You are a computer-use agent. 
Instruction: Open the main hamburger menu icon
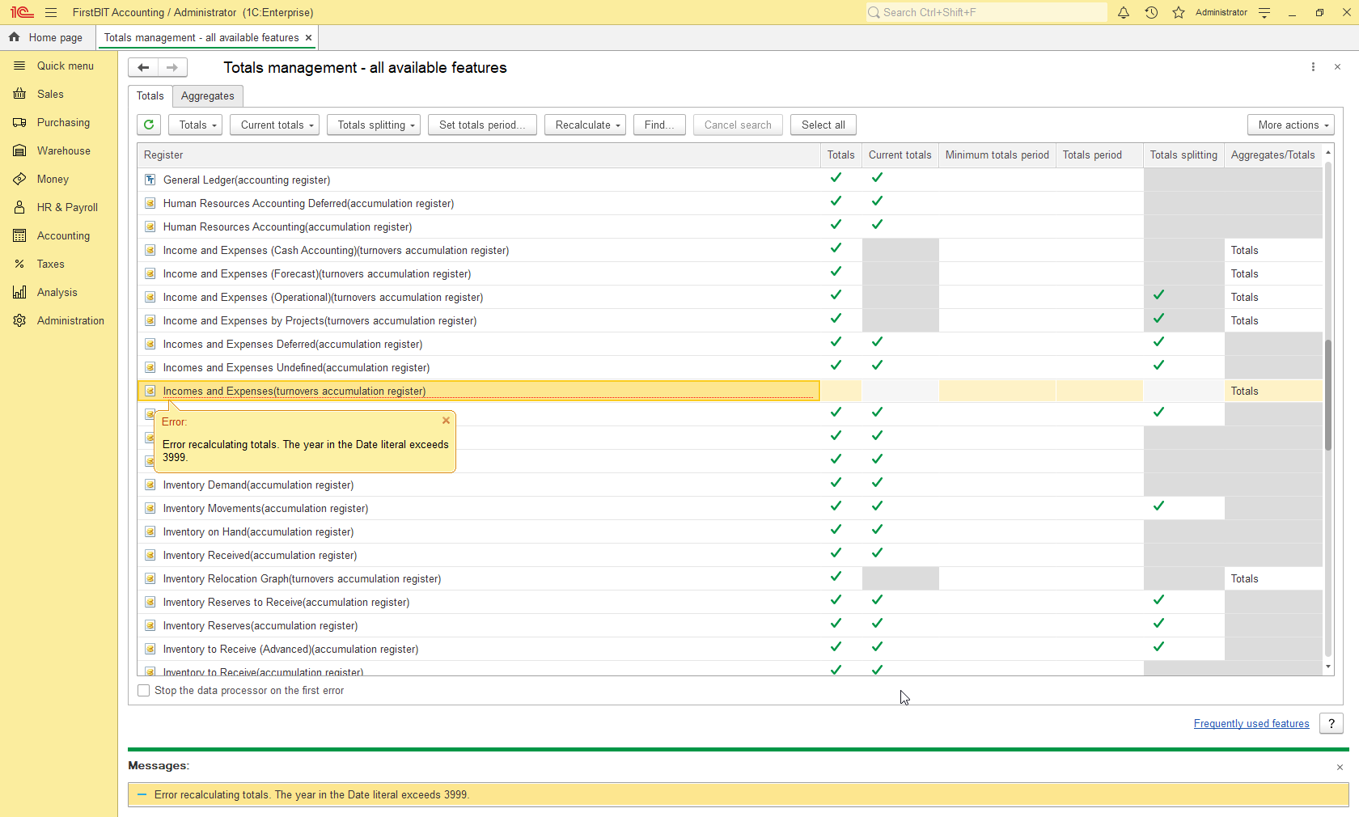(x=51, y=12)
